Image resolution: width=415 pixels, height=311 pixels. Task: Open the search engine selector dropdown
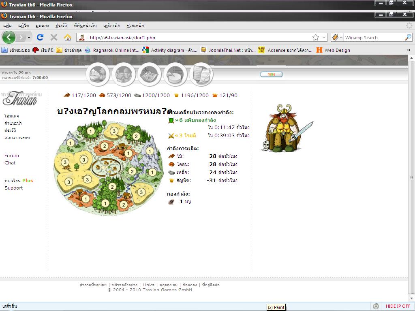337,38
